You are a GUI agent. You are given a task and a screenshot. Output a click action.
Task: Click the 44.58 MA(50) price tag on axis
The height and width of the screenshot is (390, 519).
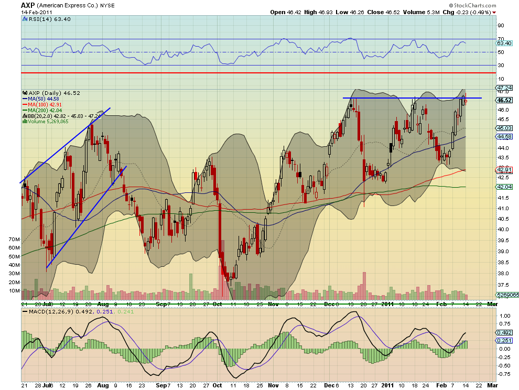[504, 136]
